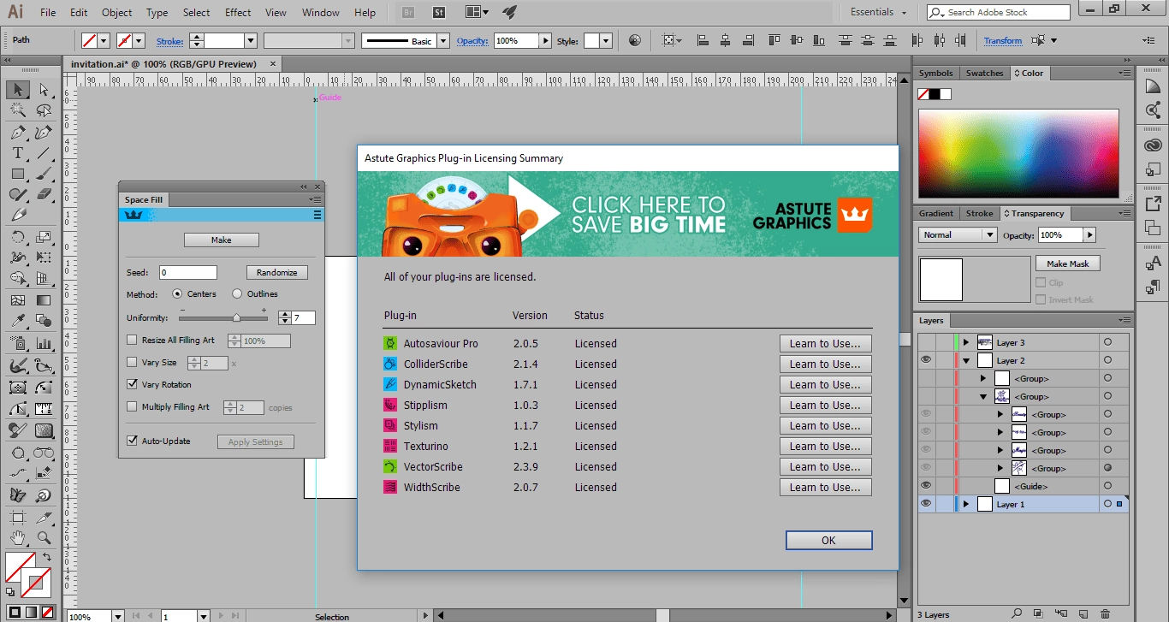Select the Selection tool (black arrow)
The height and width of the screenshot is (622, 1169).
[18, 90]
